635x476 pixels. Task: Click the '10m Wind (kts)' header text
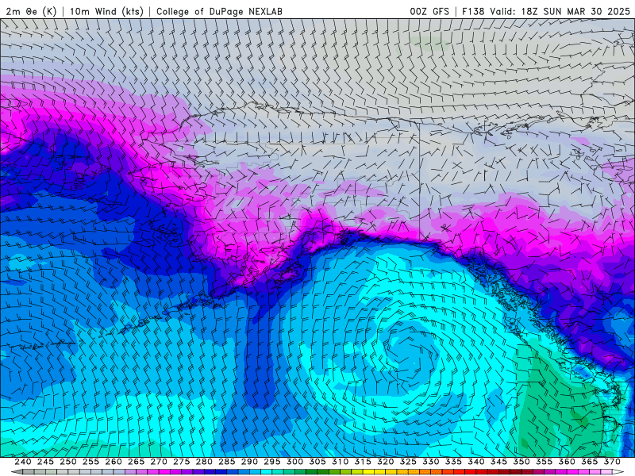point(106,11)
